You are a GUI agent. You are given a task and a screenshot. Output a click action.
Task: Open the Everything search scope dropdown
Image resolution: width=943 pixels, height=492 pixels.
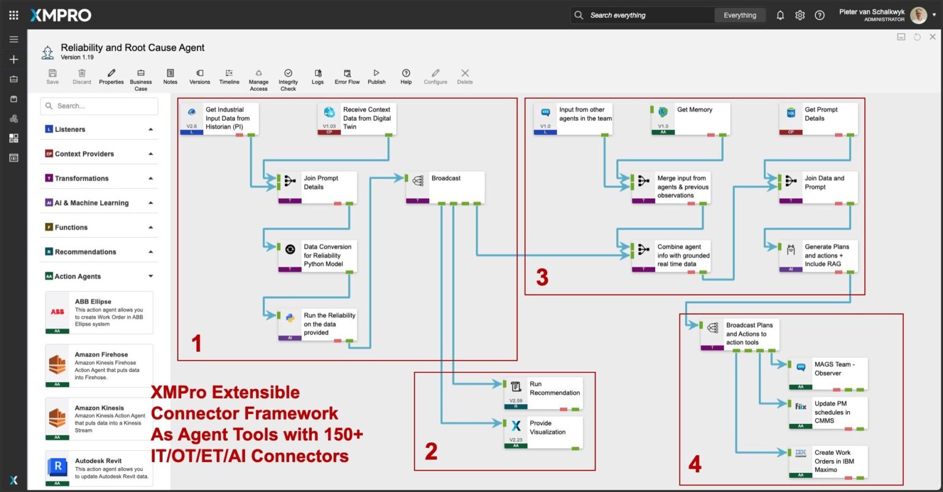pyautogui.click(x=740, y=15)
